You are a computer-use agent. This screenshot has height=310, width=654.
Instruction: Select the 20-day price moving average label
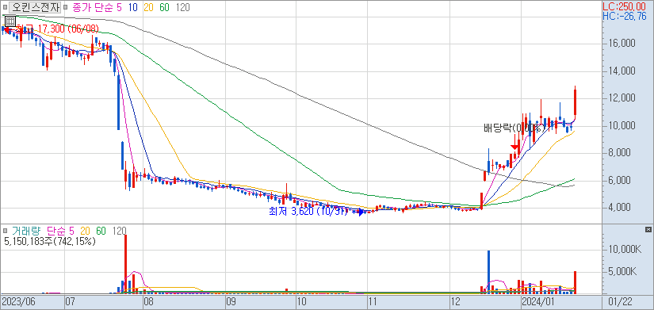149,7
